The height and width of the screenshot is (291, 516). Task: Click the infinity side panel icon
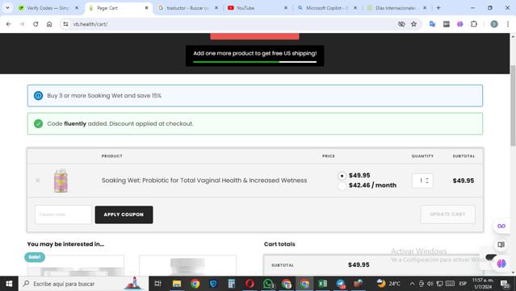[x=501, y=226]
